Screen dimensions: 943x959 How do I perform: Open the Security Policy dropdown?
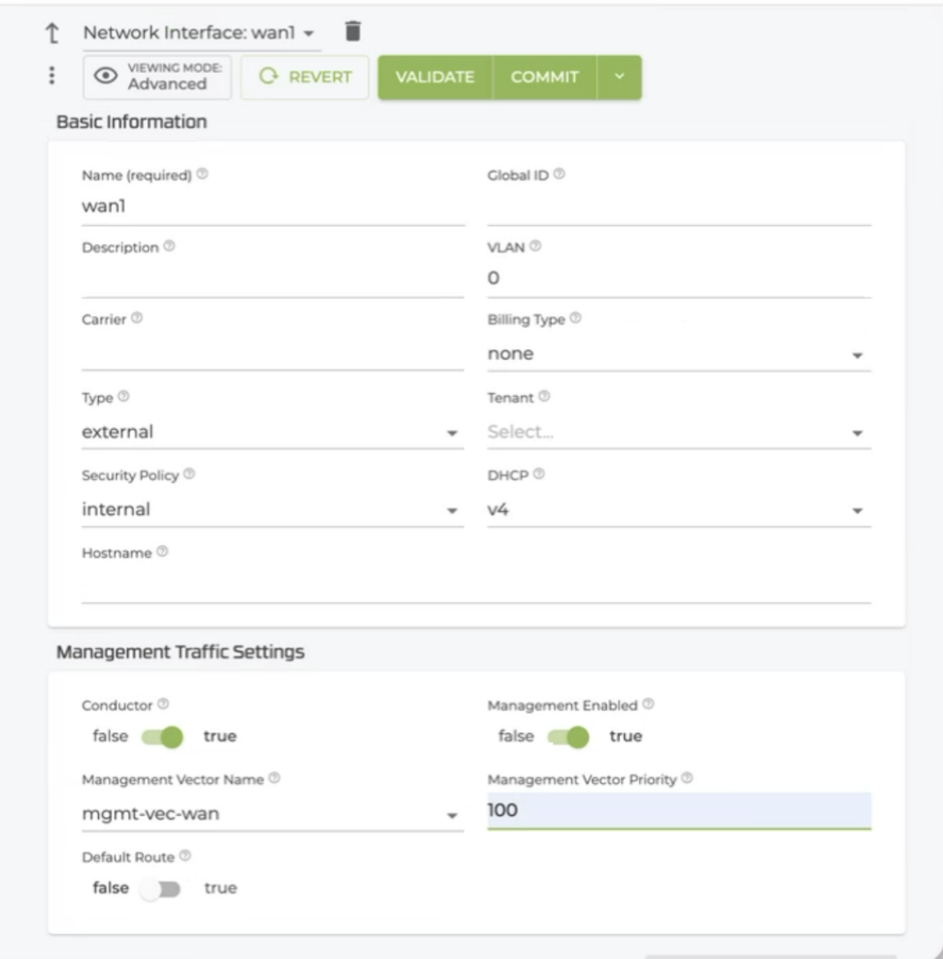pos(272,510)
